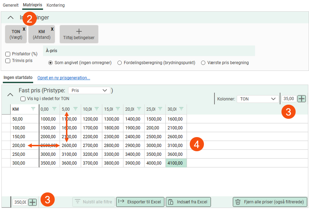
Task: Remove the TON condition with its X
Action: point(24,29)
